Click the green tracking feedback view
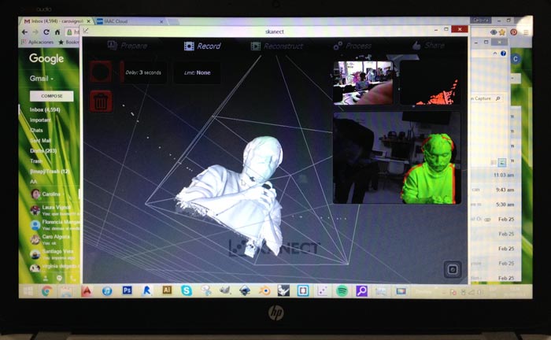The width and height of the screenshot is (551, 340). tap(397, 158)
